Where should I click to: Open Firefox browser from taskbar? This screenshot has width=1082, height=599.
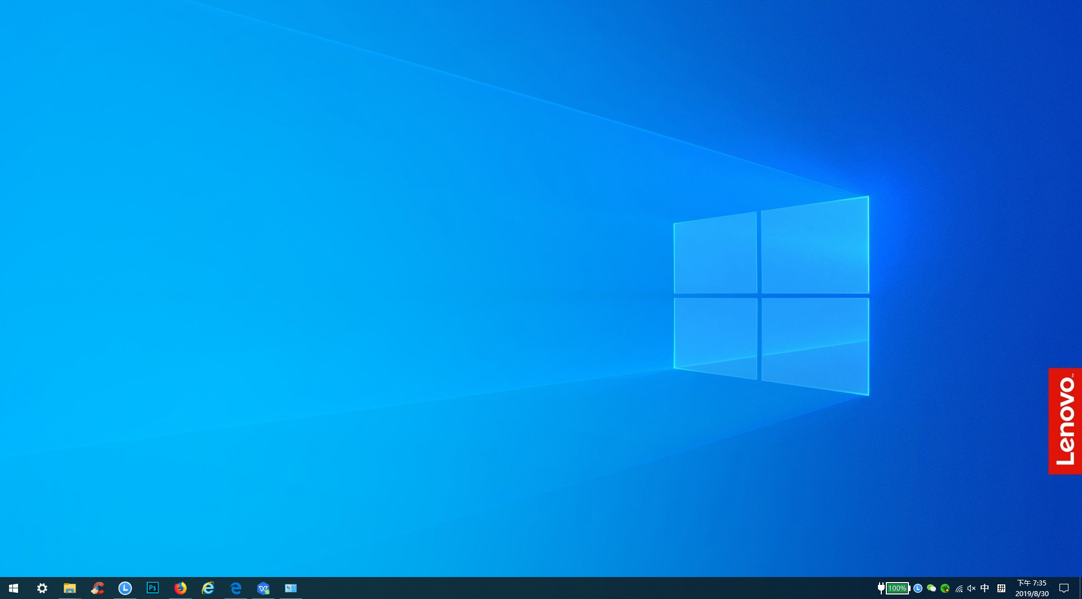pyautogui.click(x=180, y=588)
